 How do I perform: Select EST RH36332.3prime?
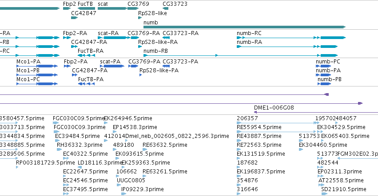[x=60, y=149]
